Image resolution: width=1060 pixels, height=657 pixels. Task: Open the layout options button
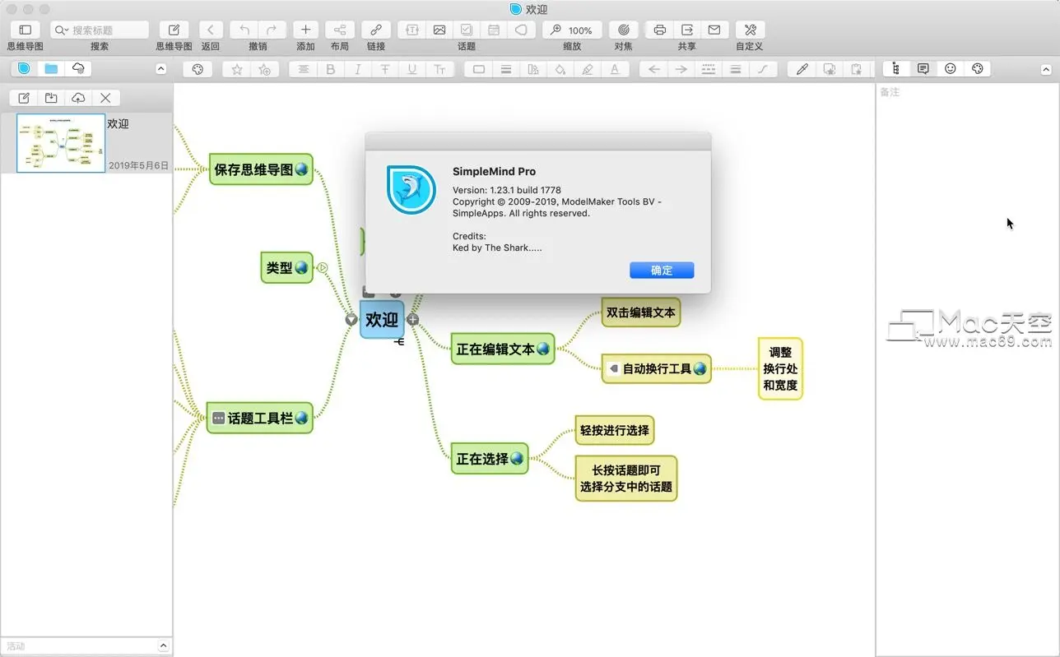[x=340, y=30]
